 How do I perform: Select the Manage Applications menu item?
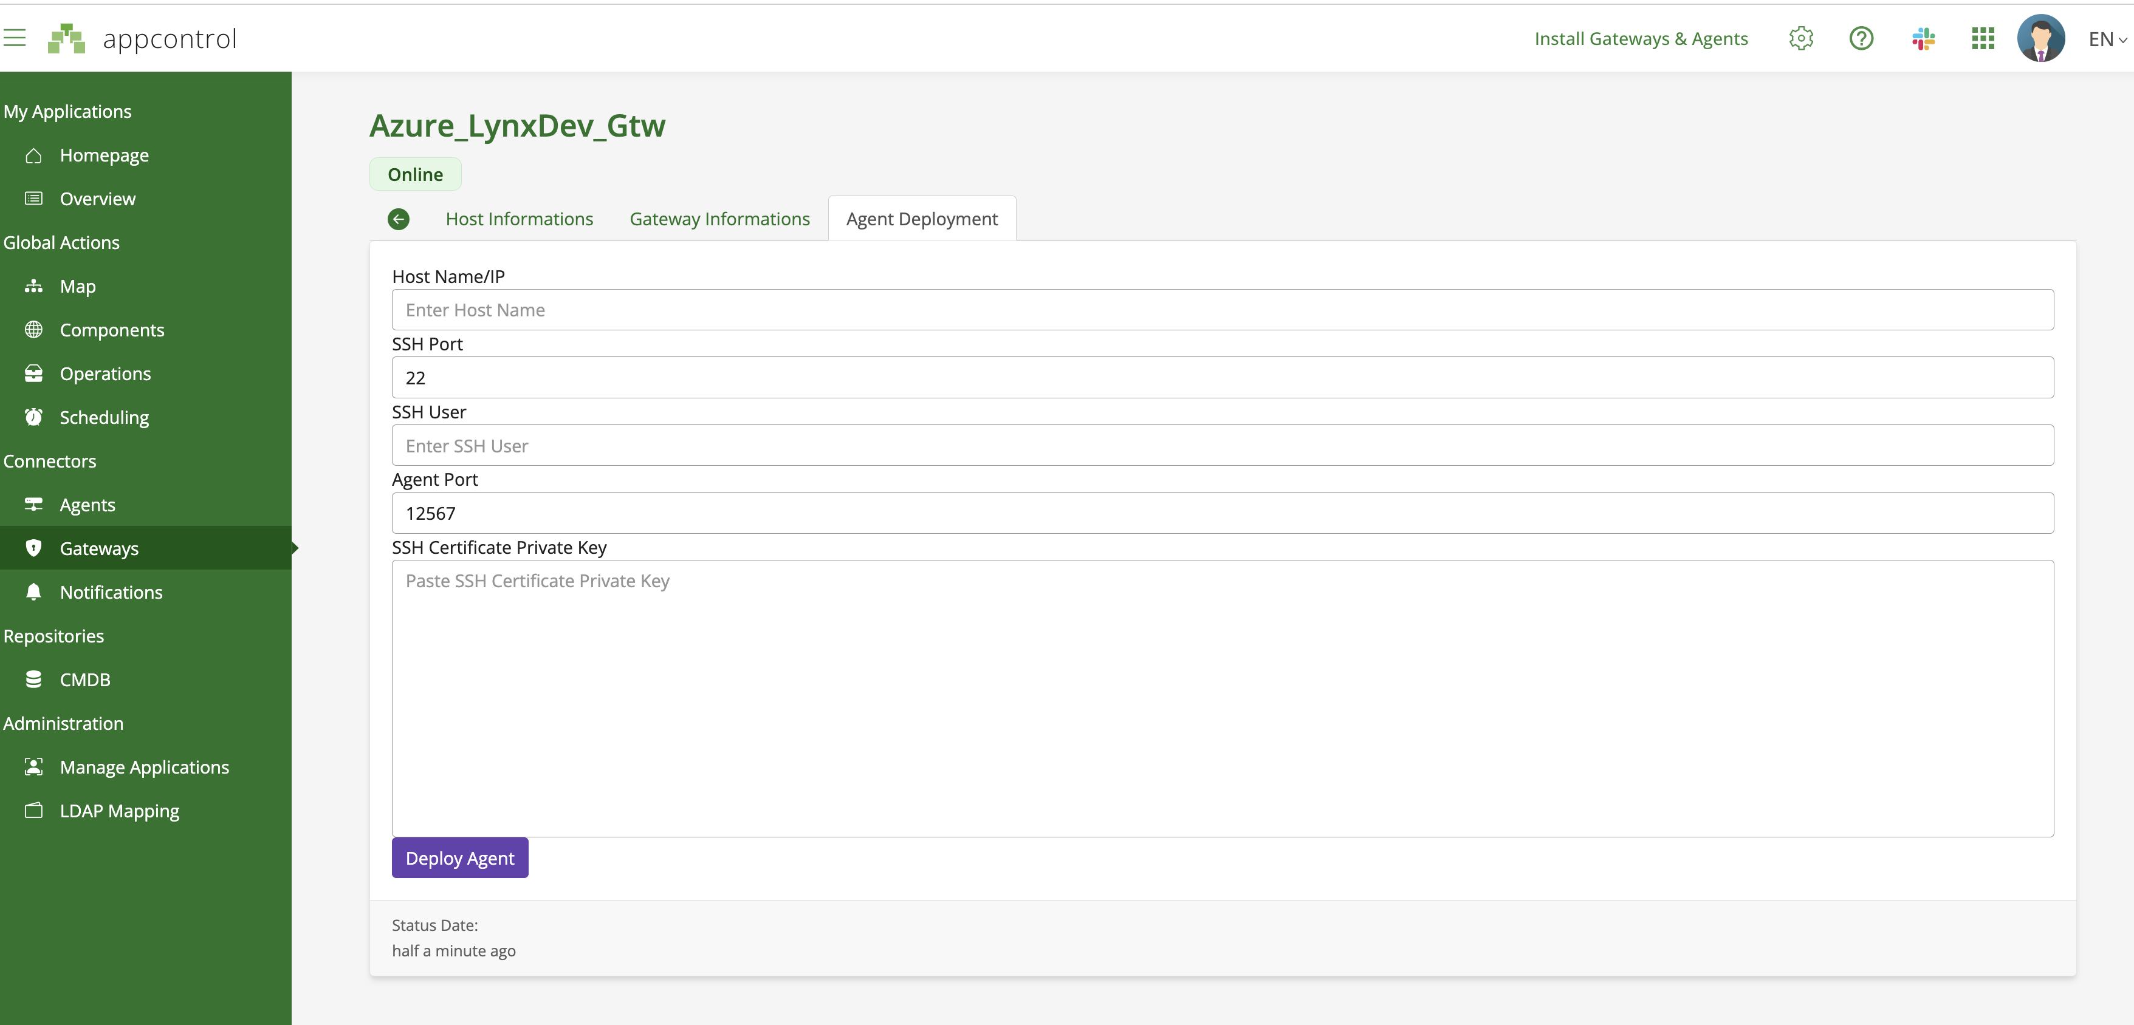click(x=143, y=765)
